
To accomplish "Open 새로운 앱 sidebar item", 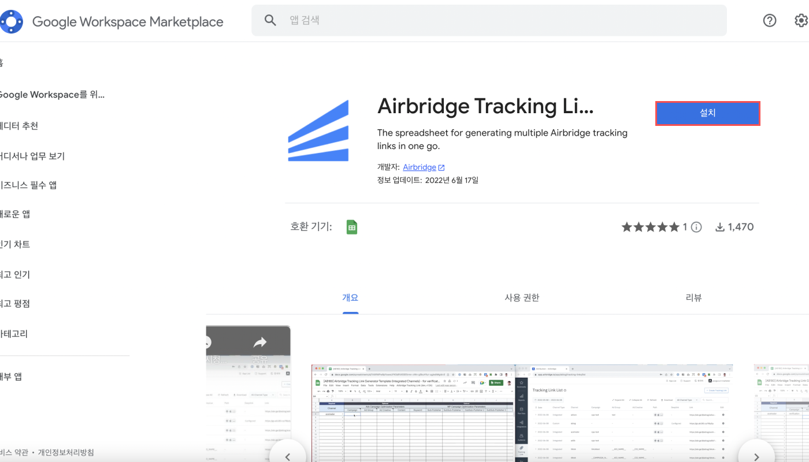I will pyautogui.click(x=15, y=214).
